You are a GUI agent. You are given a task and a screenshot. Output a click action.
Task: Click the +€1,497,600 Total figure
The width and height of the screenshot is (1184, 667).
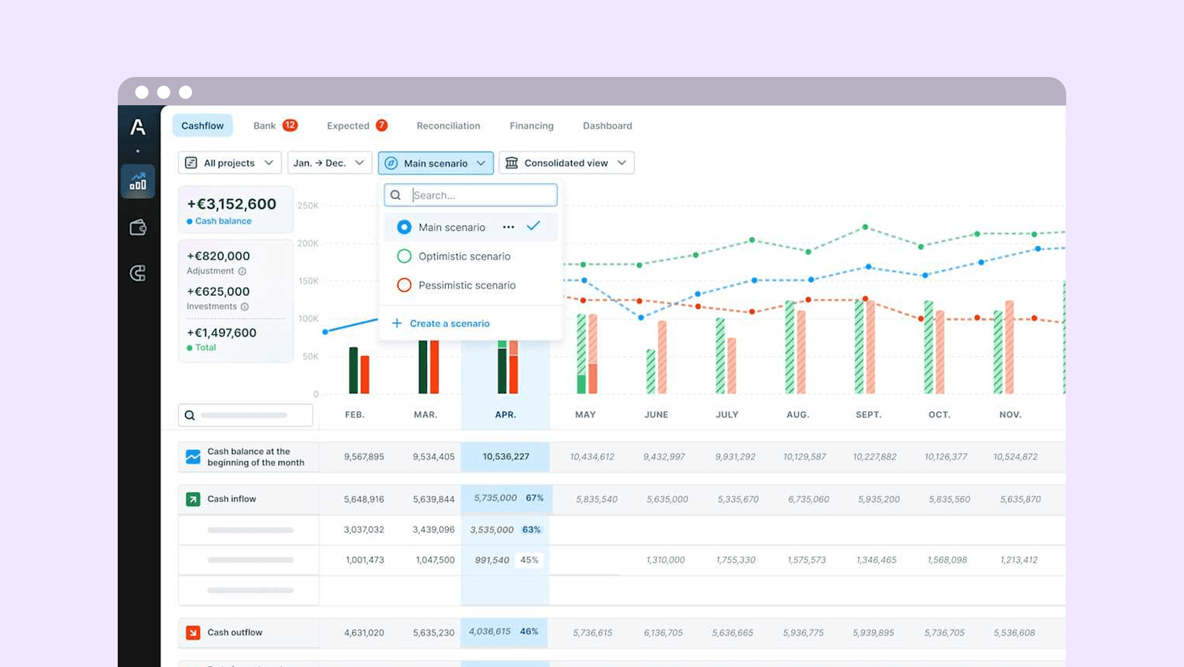pyautogui.click(x=222, y=333)
